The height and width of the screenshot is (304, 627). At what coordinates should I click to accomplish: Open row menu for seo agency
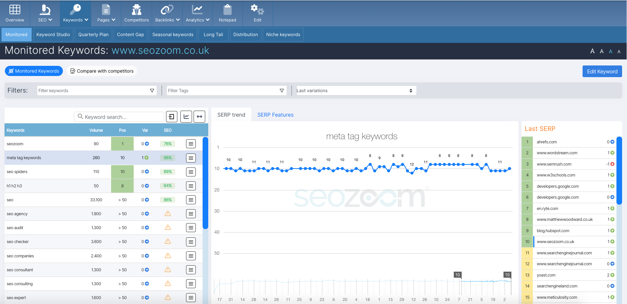tap(191, 214)
